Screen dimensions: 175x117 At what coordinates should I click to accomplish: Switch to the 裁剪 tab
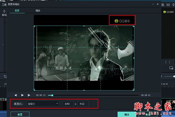[17, 10]
